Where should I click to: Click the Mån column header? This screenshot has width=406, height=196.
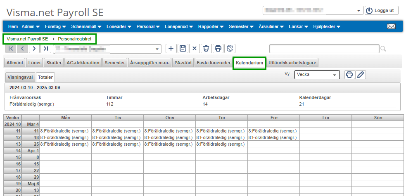click(x=66, y=118)
